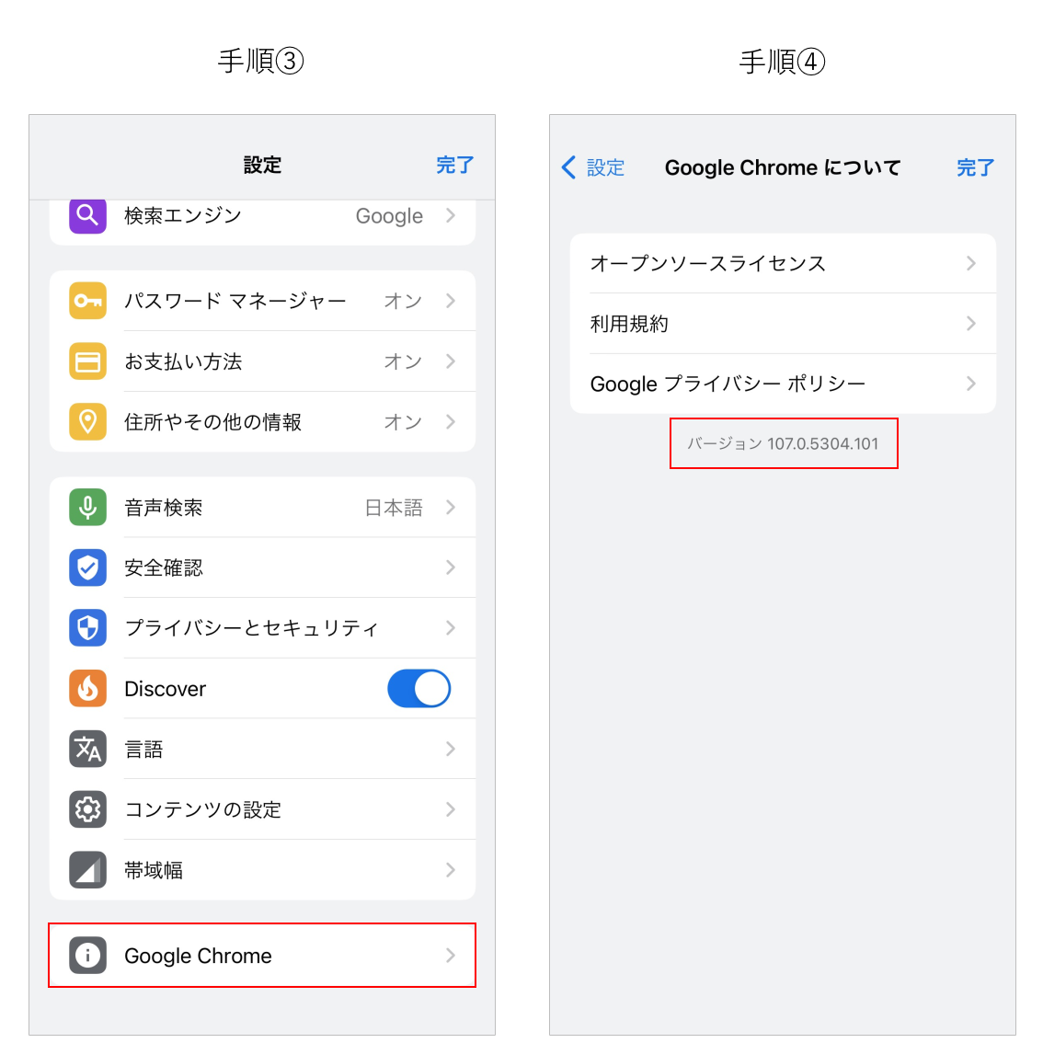Tap the バージョン 107.0.5304.101 text
This screenshot has width=1043, height=1043.
(783, 443)
